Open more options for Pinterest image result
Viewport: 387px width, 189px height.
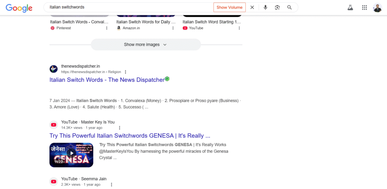pyautogui.click(x=107, y=28)
